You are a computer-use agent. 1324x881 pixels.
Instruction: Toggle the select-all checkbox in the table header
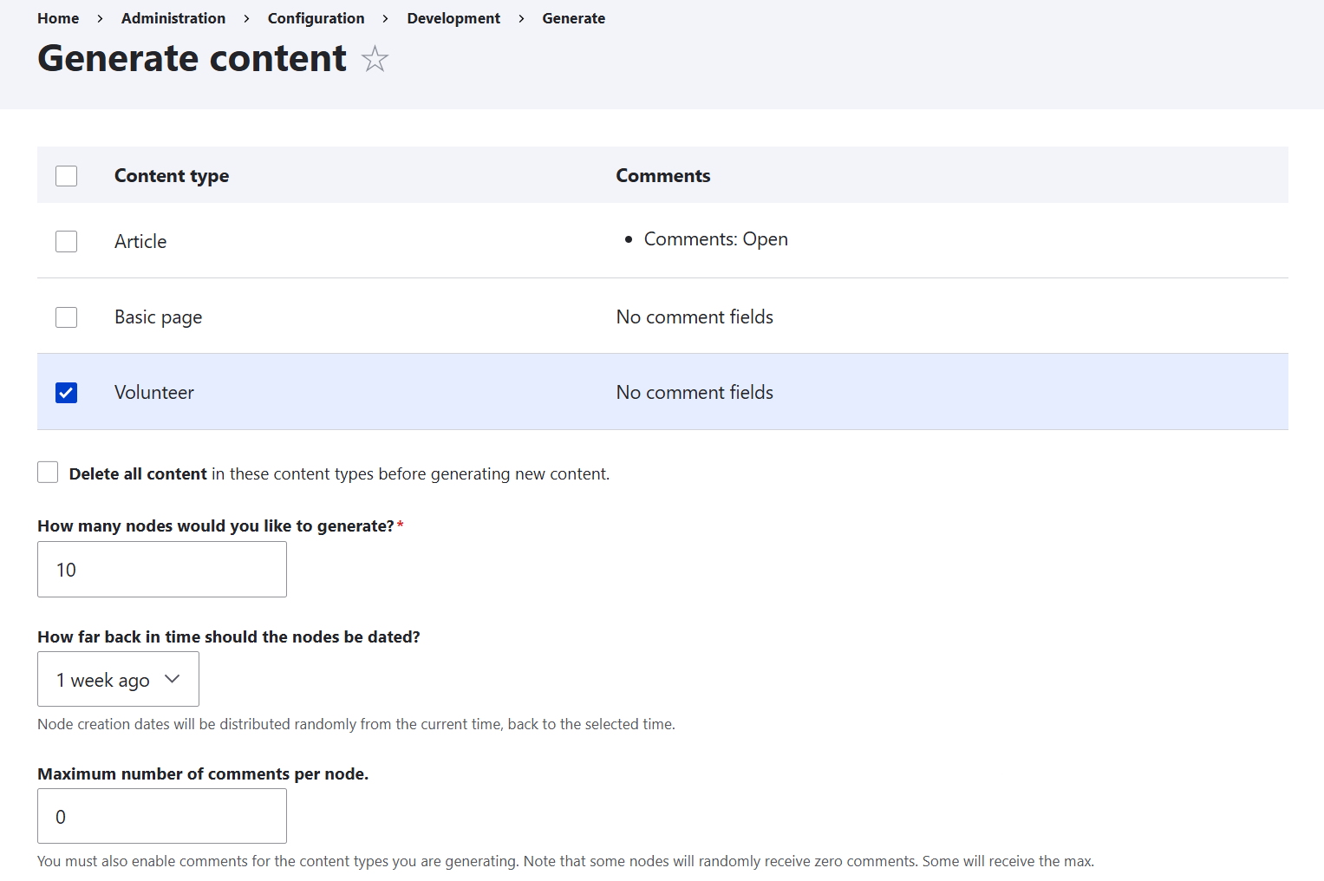click(x=66, y=175)
